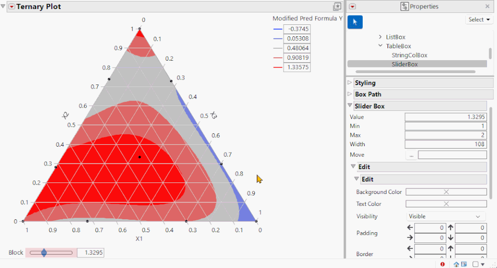Click the legend value 0.48064
Screen dimensions: 497x268
[x=297, y=48]
